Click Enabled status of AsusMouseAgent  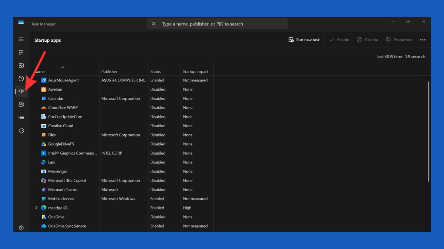click(x=157, y=80)
